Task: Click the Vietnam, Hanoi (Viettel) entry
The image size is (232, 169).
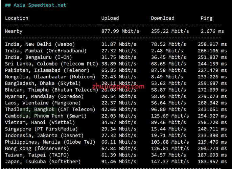Action: pyautogui.click(x=40, y=122)
